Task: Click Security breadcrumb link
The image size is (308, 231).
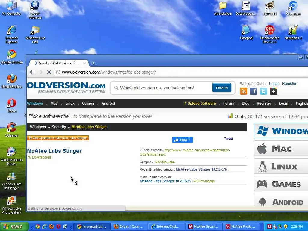Action: click(x=59, y=127)
